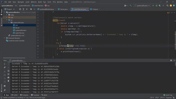Open the TODO tool window
This screenshot has height=99, width=176.
point(15,95)
